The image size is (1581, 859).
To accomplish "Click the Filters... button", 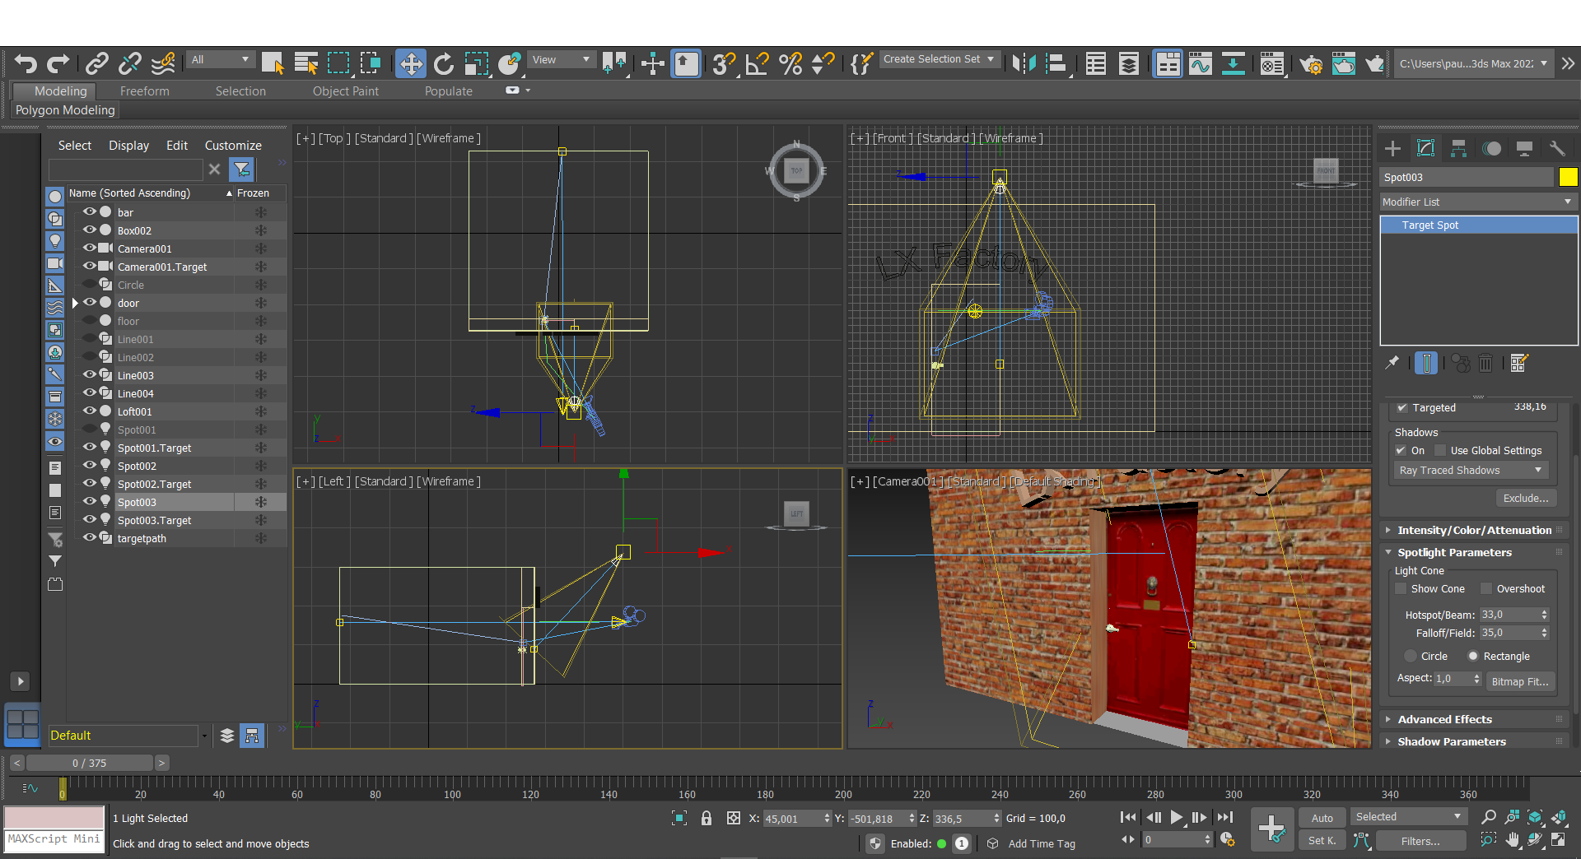I will (1420, 841).
